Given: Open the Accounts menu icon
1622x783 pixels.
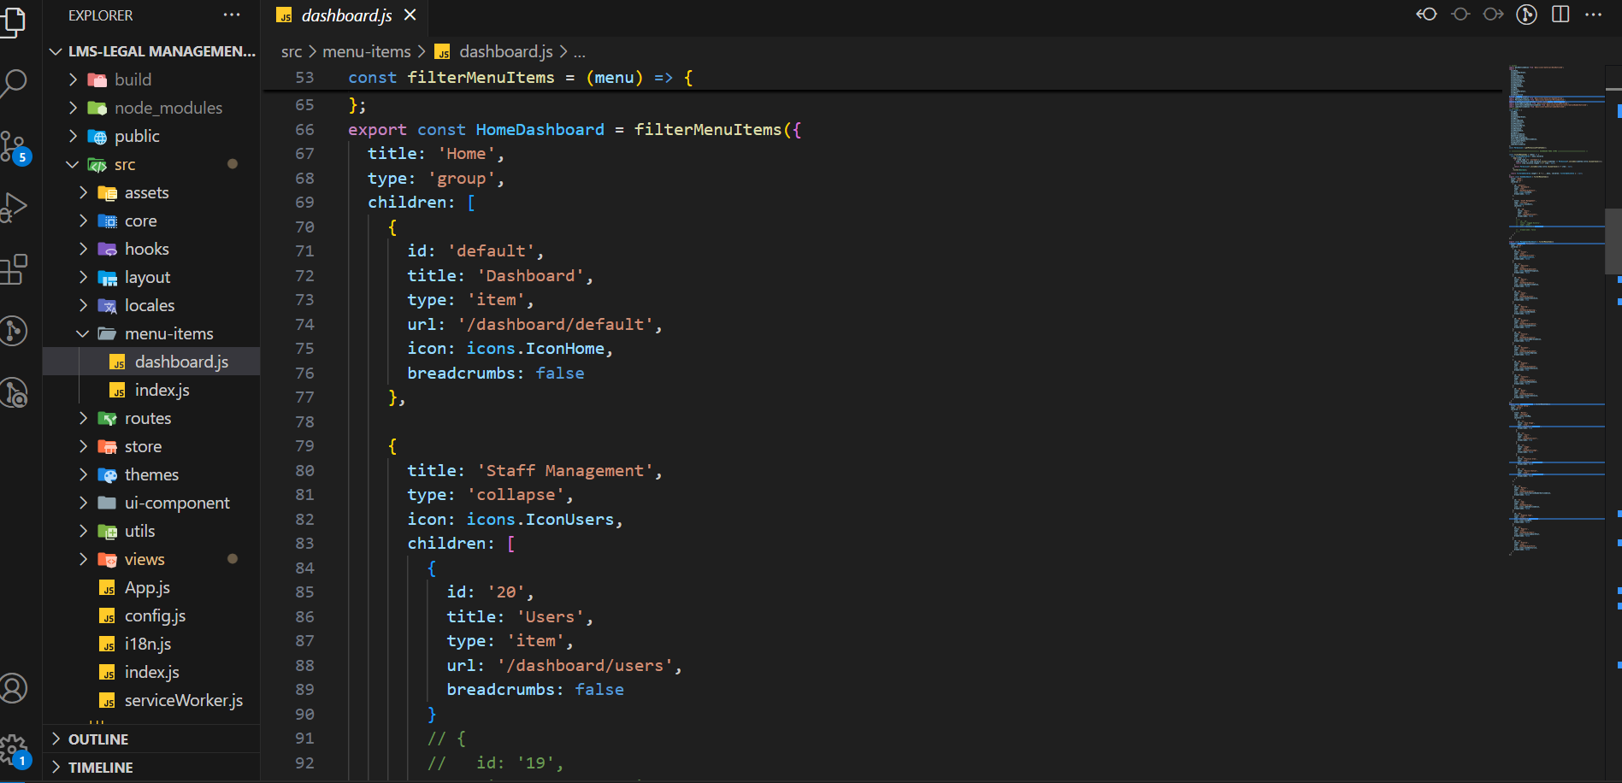Looking at the screenshot, I should [x=15, y=688].
